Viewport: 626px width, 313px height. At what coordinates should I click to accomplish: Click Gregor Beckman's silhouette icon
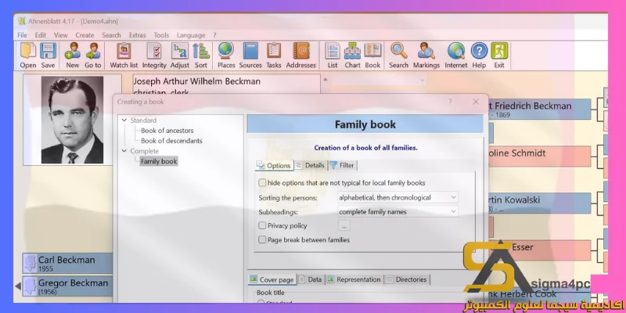point(30,286)
